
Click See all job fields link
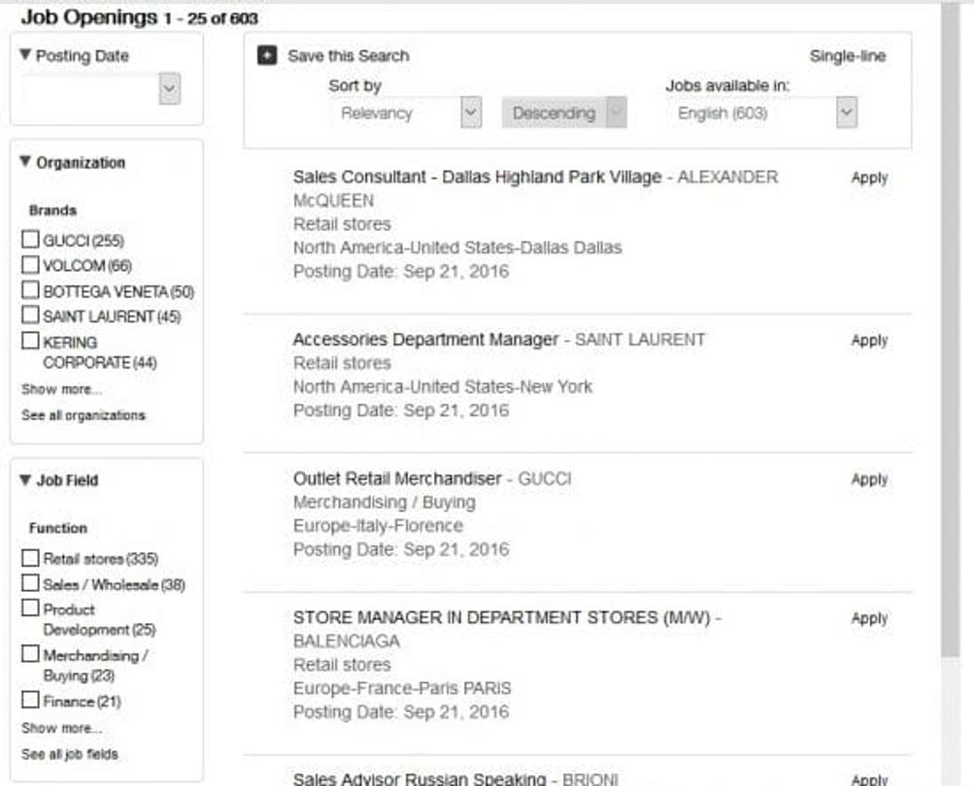pos(70,754)
